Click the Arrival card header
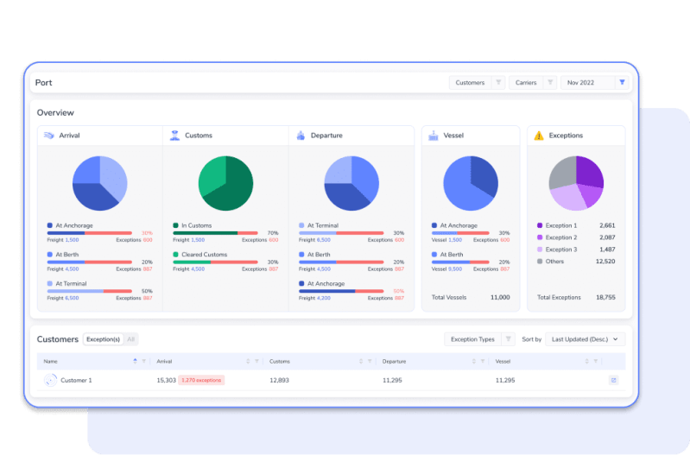 click(x=100, y=136)
